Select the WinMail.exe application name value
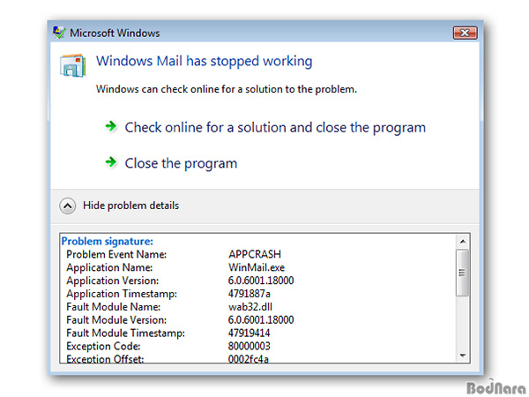Viewport: 529px width, 397px height. pos(257,267)
